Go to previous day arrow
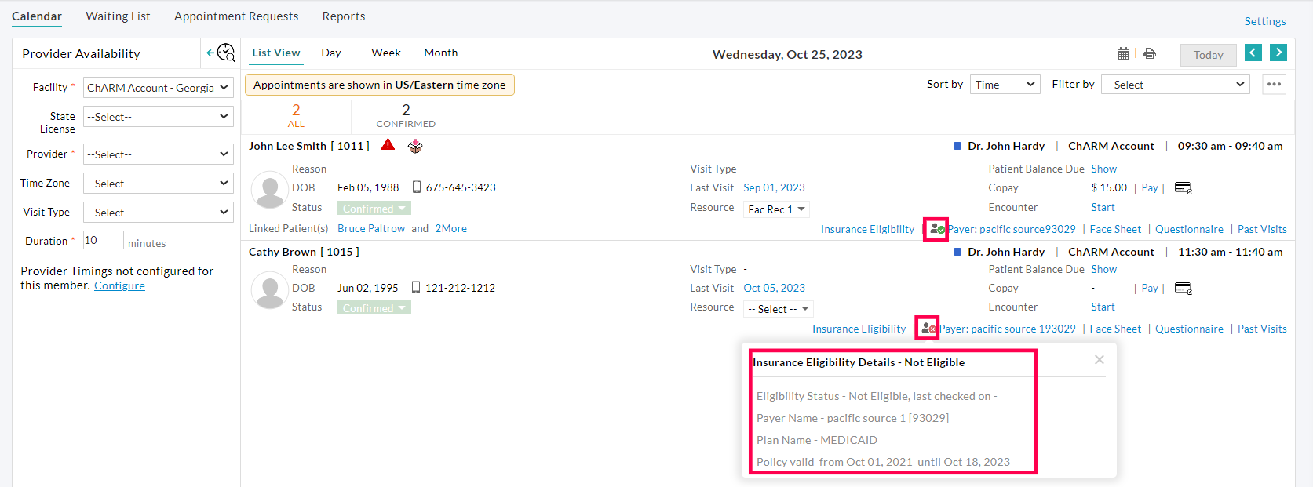 click(x=1253, y=53)
